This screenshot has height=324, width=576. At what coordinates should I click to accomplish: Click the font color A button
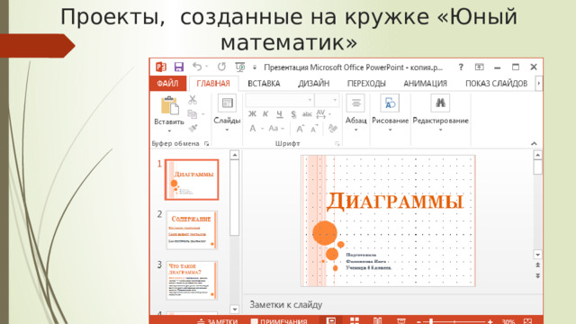[x=253, y=128]
